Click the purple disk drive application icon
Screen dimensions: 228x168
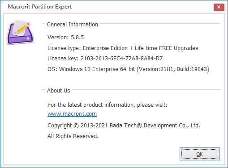(x=20, y=32)
